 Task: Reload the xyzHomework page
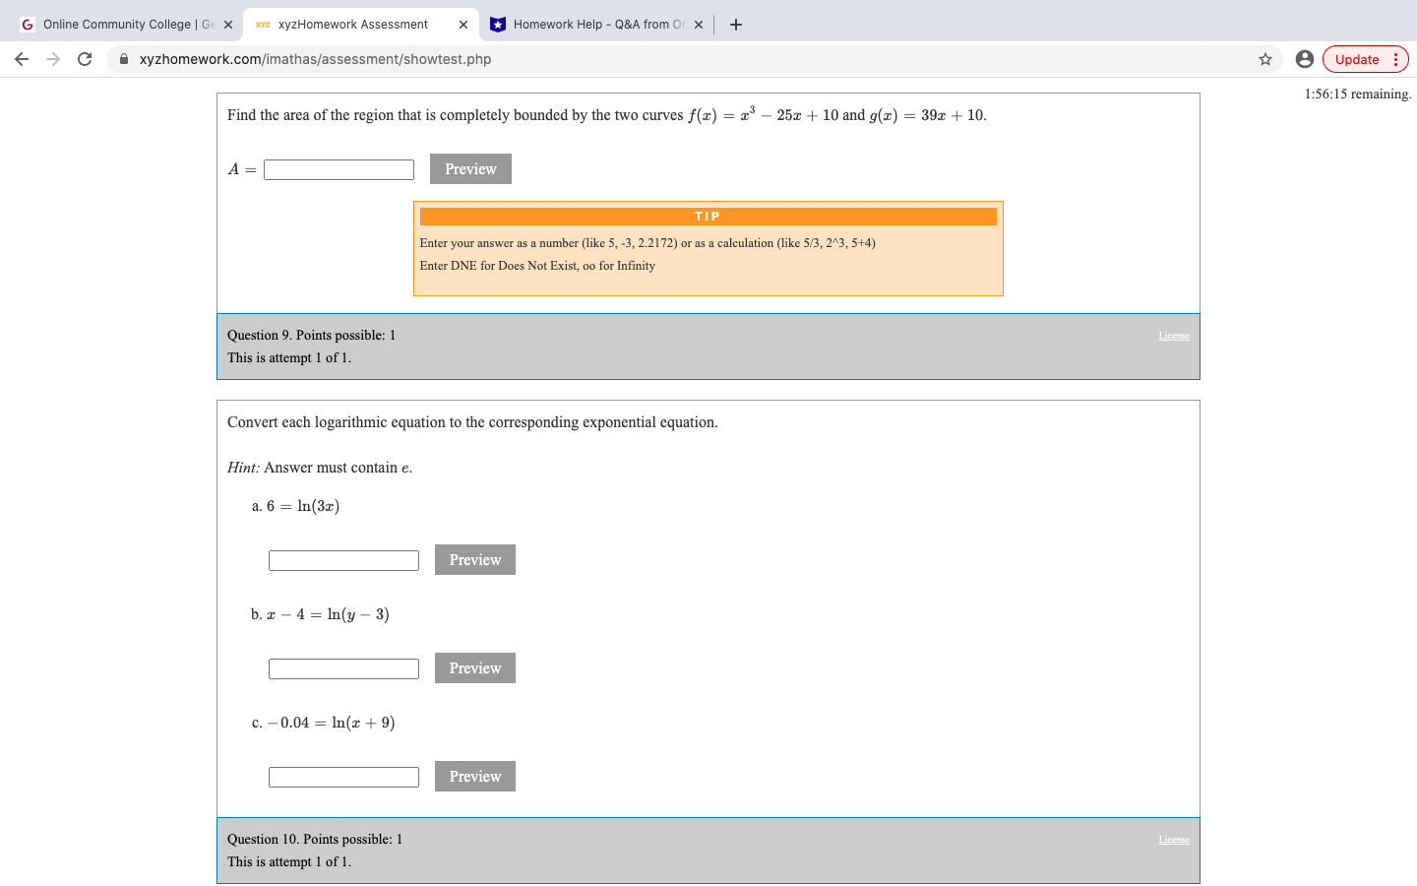point(85,59)
